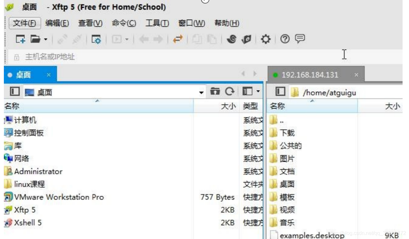Select 控制面板 in the local list

(x=24, y=133)
